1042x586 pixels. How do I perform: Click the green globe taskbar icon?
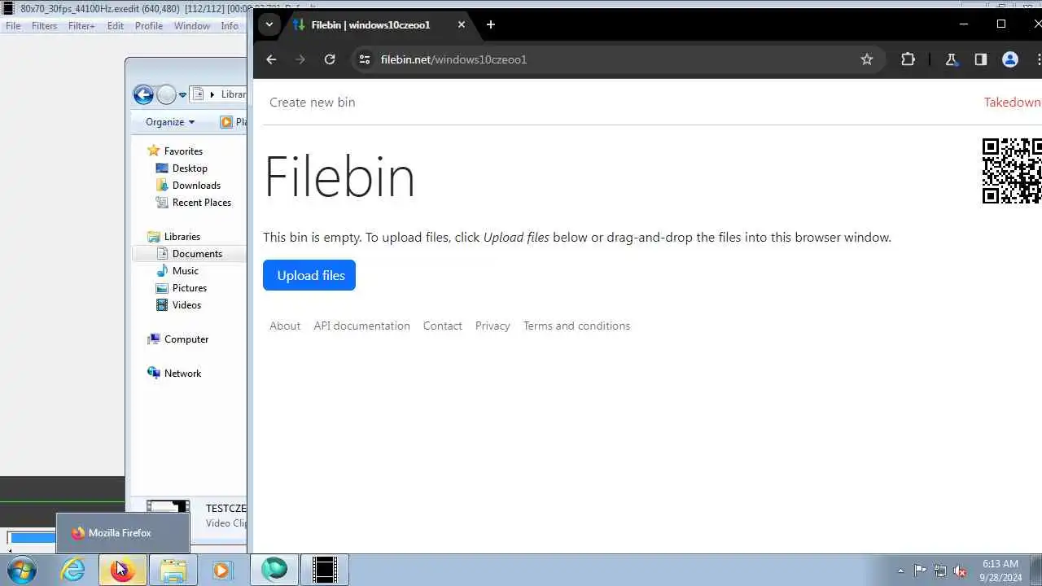pos(274,570)
